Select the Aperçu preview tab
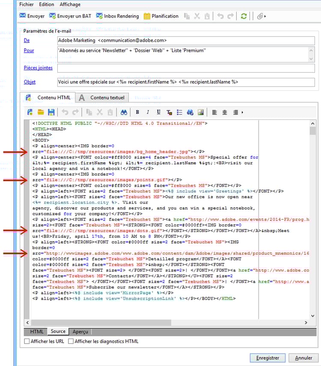Viewport: 321px width, 366px height. coord(80,331)
